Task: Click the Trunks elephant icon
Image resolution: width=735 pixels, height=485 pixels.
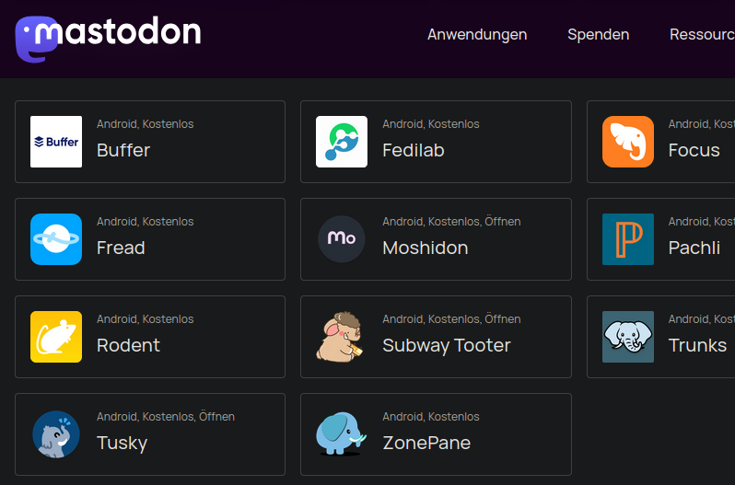Action: coord(628,337)
